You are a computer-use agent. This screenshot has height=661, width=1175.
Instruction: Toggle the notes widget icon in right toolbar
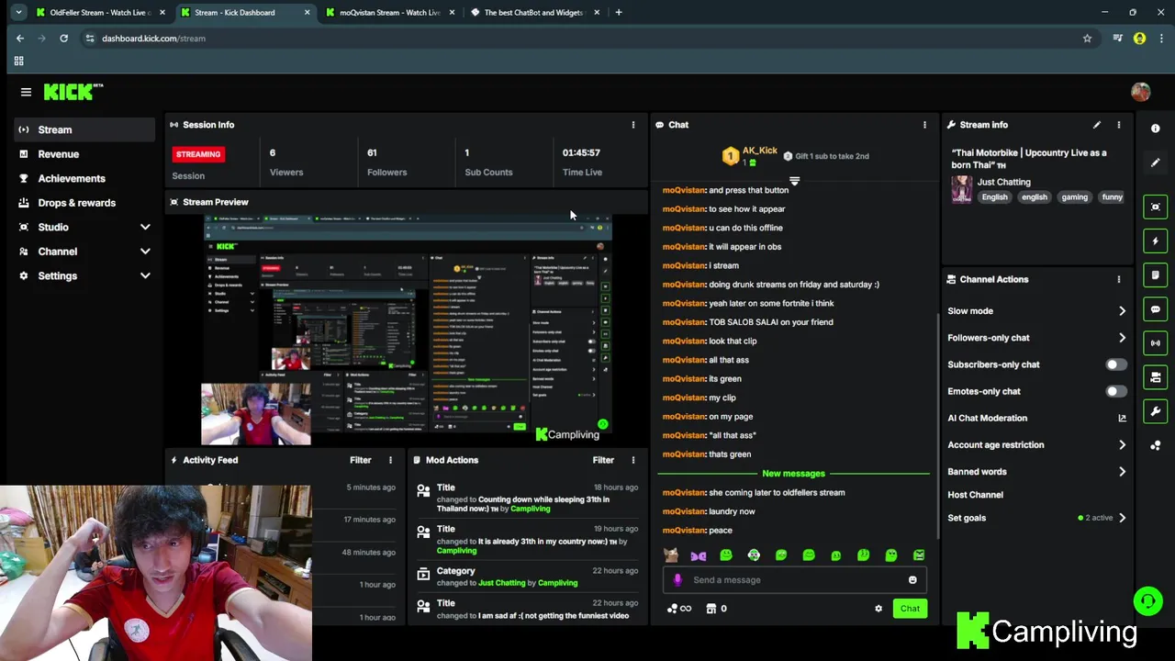pos(1156,275)
